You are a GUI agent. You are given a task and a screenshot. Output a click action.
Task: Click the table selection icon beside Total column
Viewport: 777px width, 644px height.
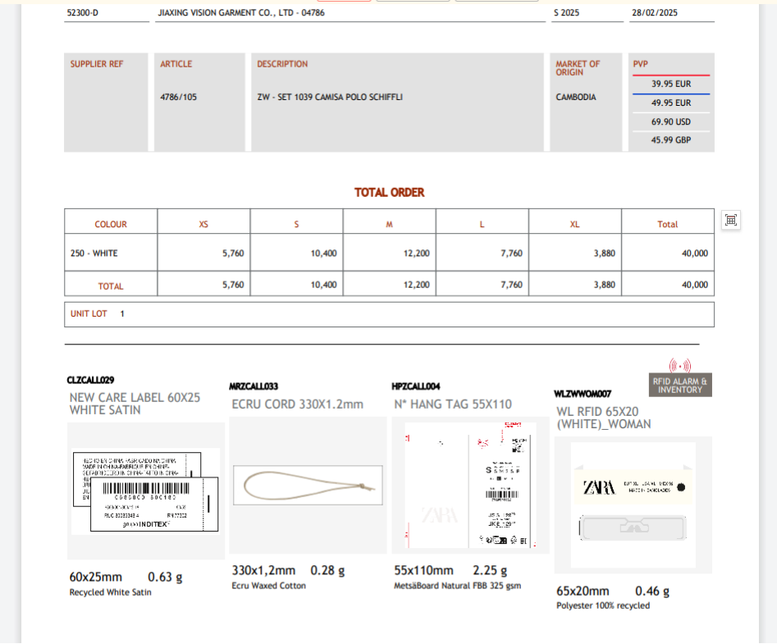click(x=731, y=220)
